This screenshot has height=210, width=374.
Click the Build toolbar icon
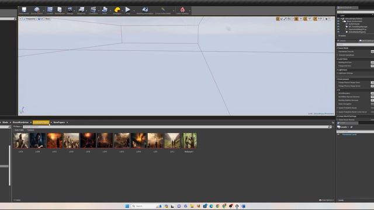pyautogui.click(x=105, y=10)
